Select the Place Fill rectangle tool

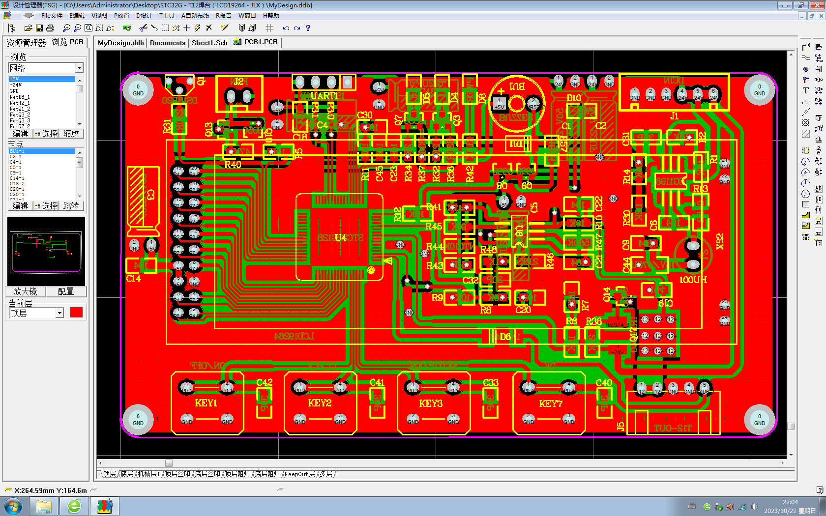(x=806, y=204)
